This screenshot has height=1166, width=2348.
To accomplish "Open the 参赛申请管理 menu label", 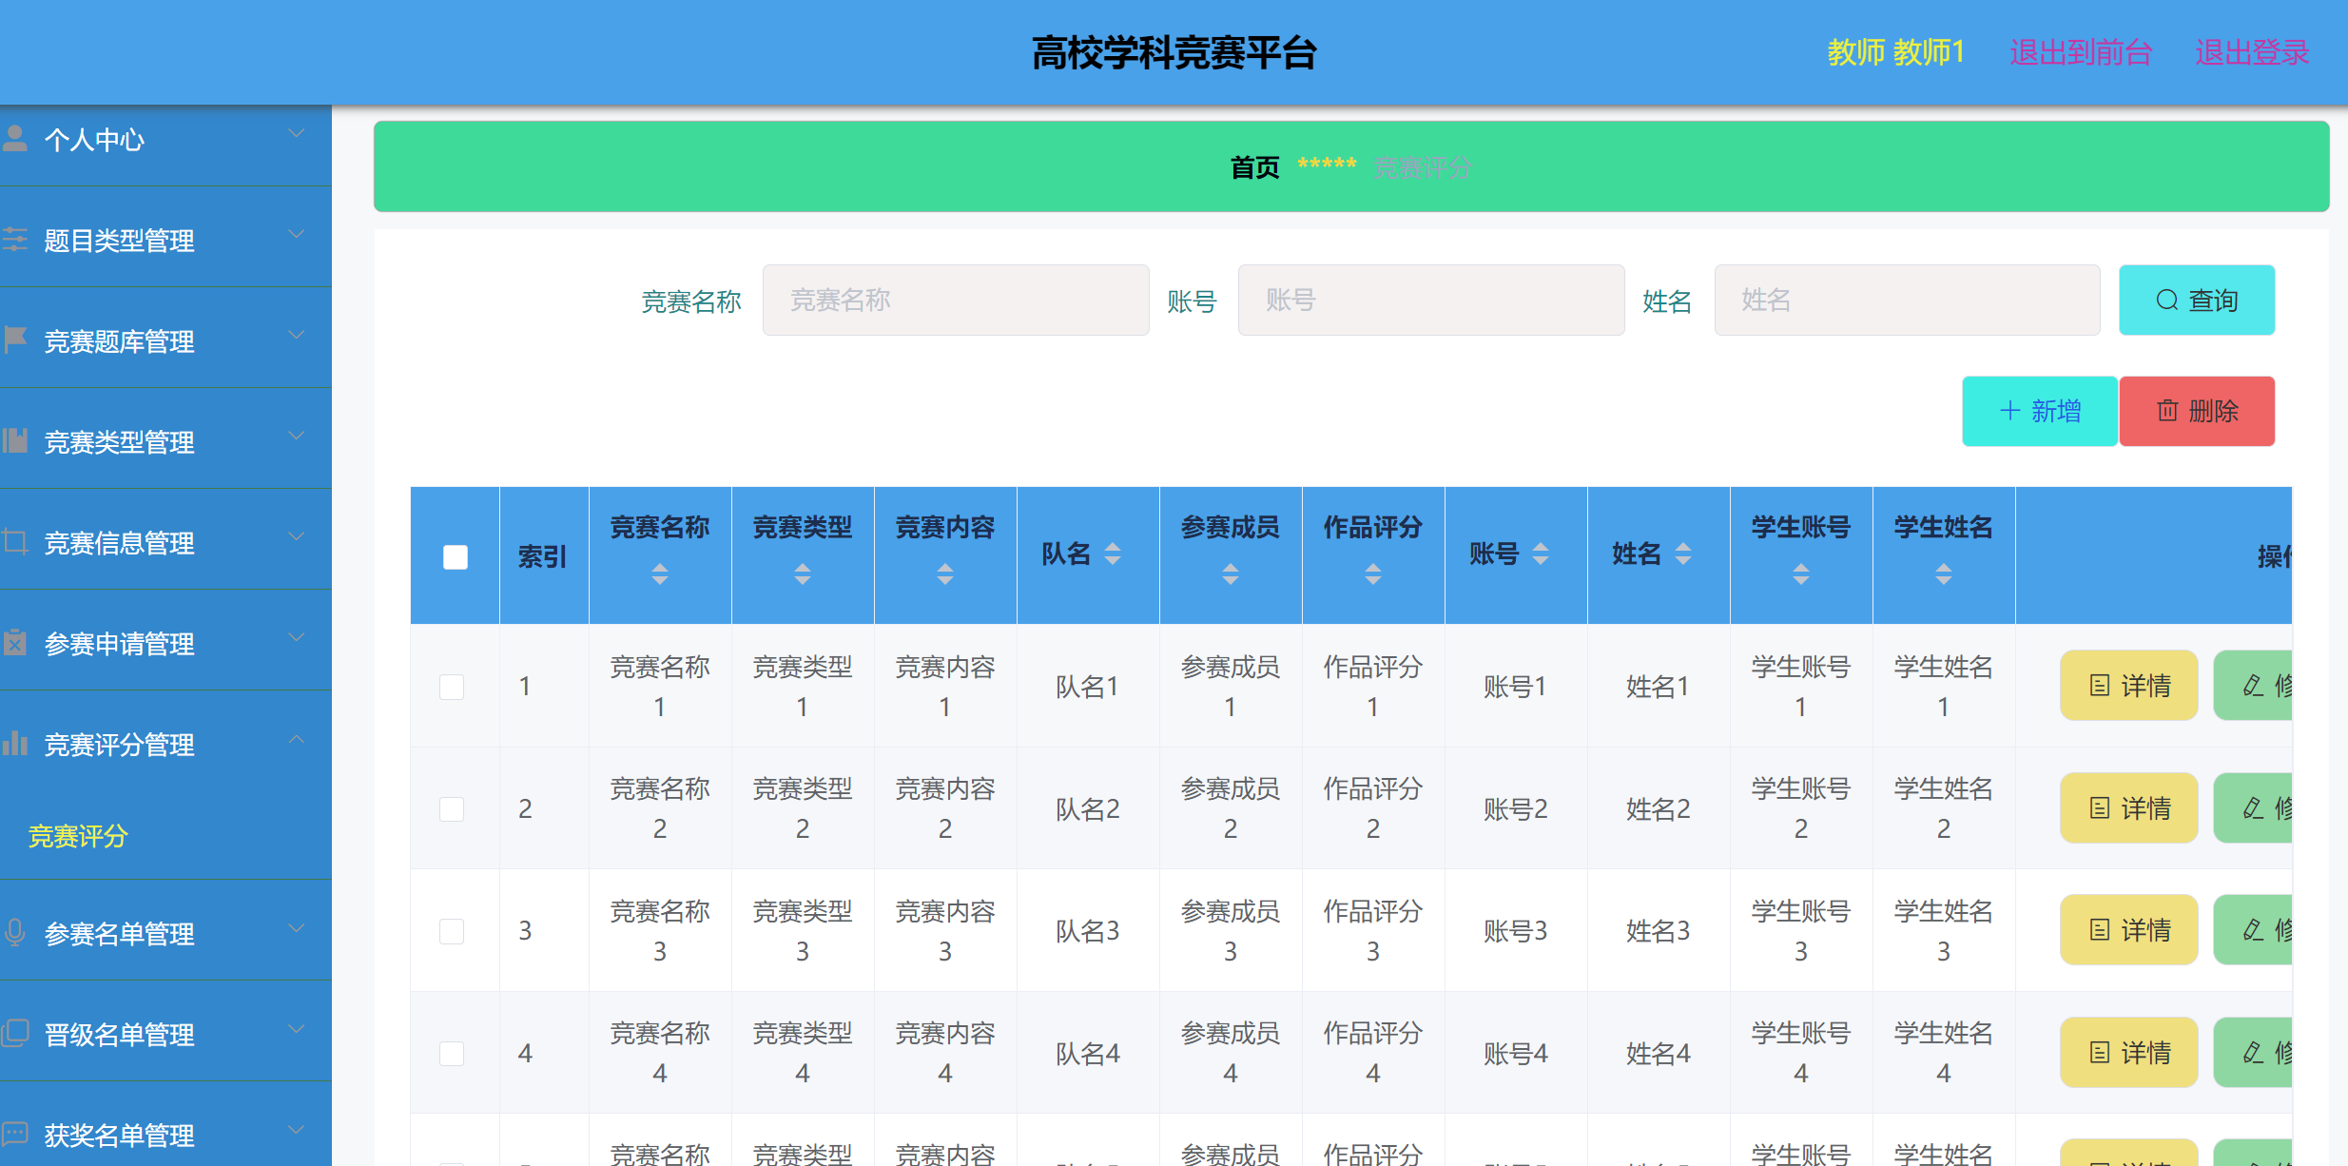I will [119, 644].
